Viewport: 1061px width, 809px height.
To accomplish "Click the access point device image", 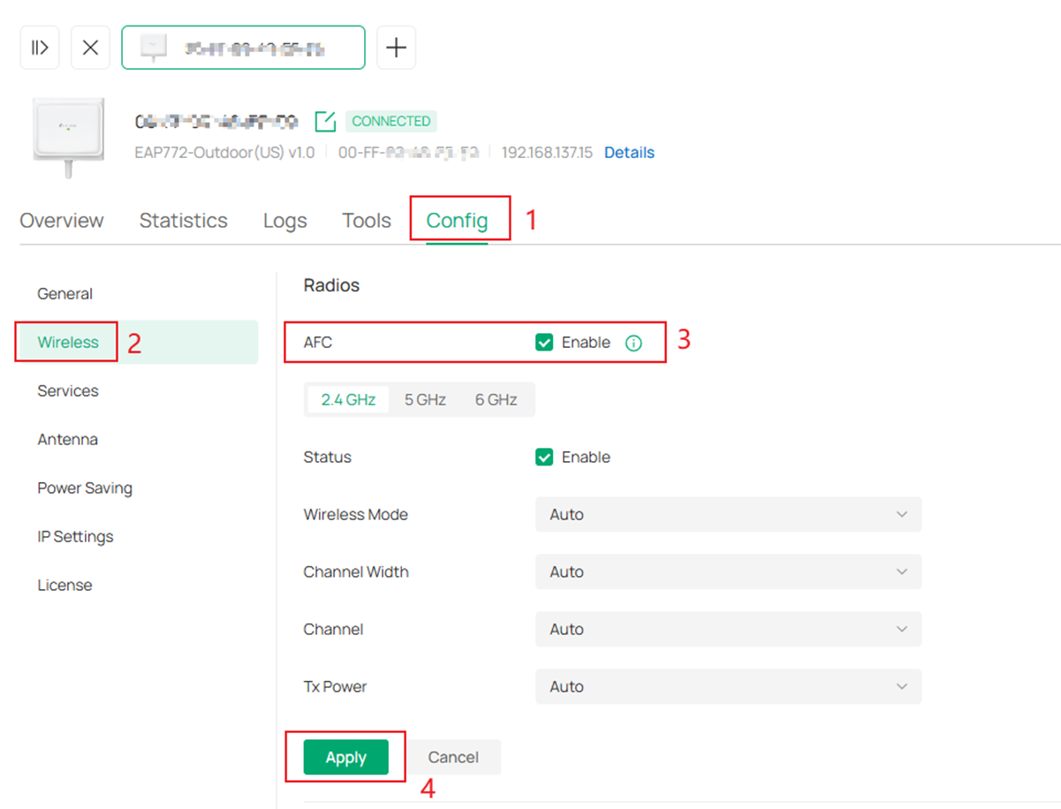I will point(68,135).
